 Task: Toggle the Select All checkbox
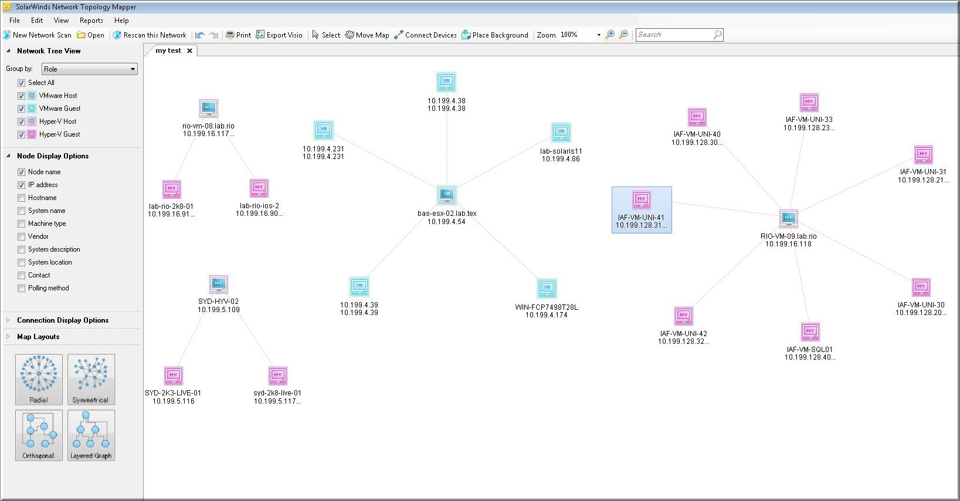(22, 83)
